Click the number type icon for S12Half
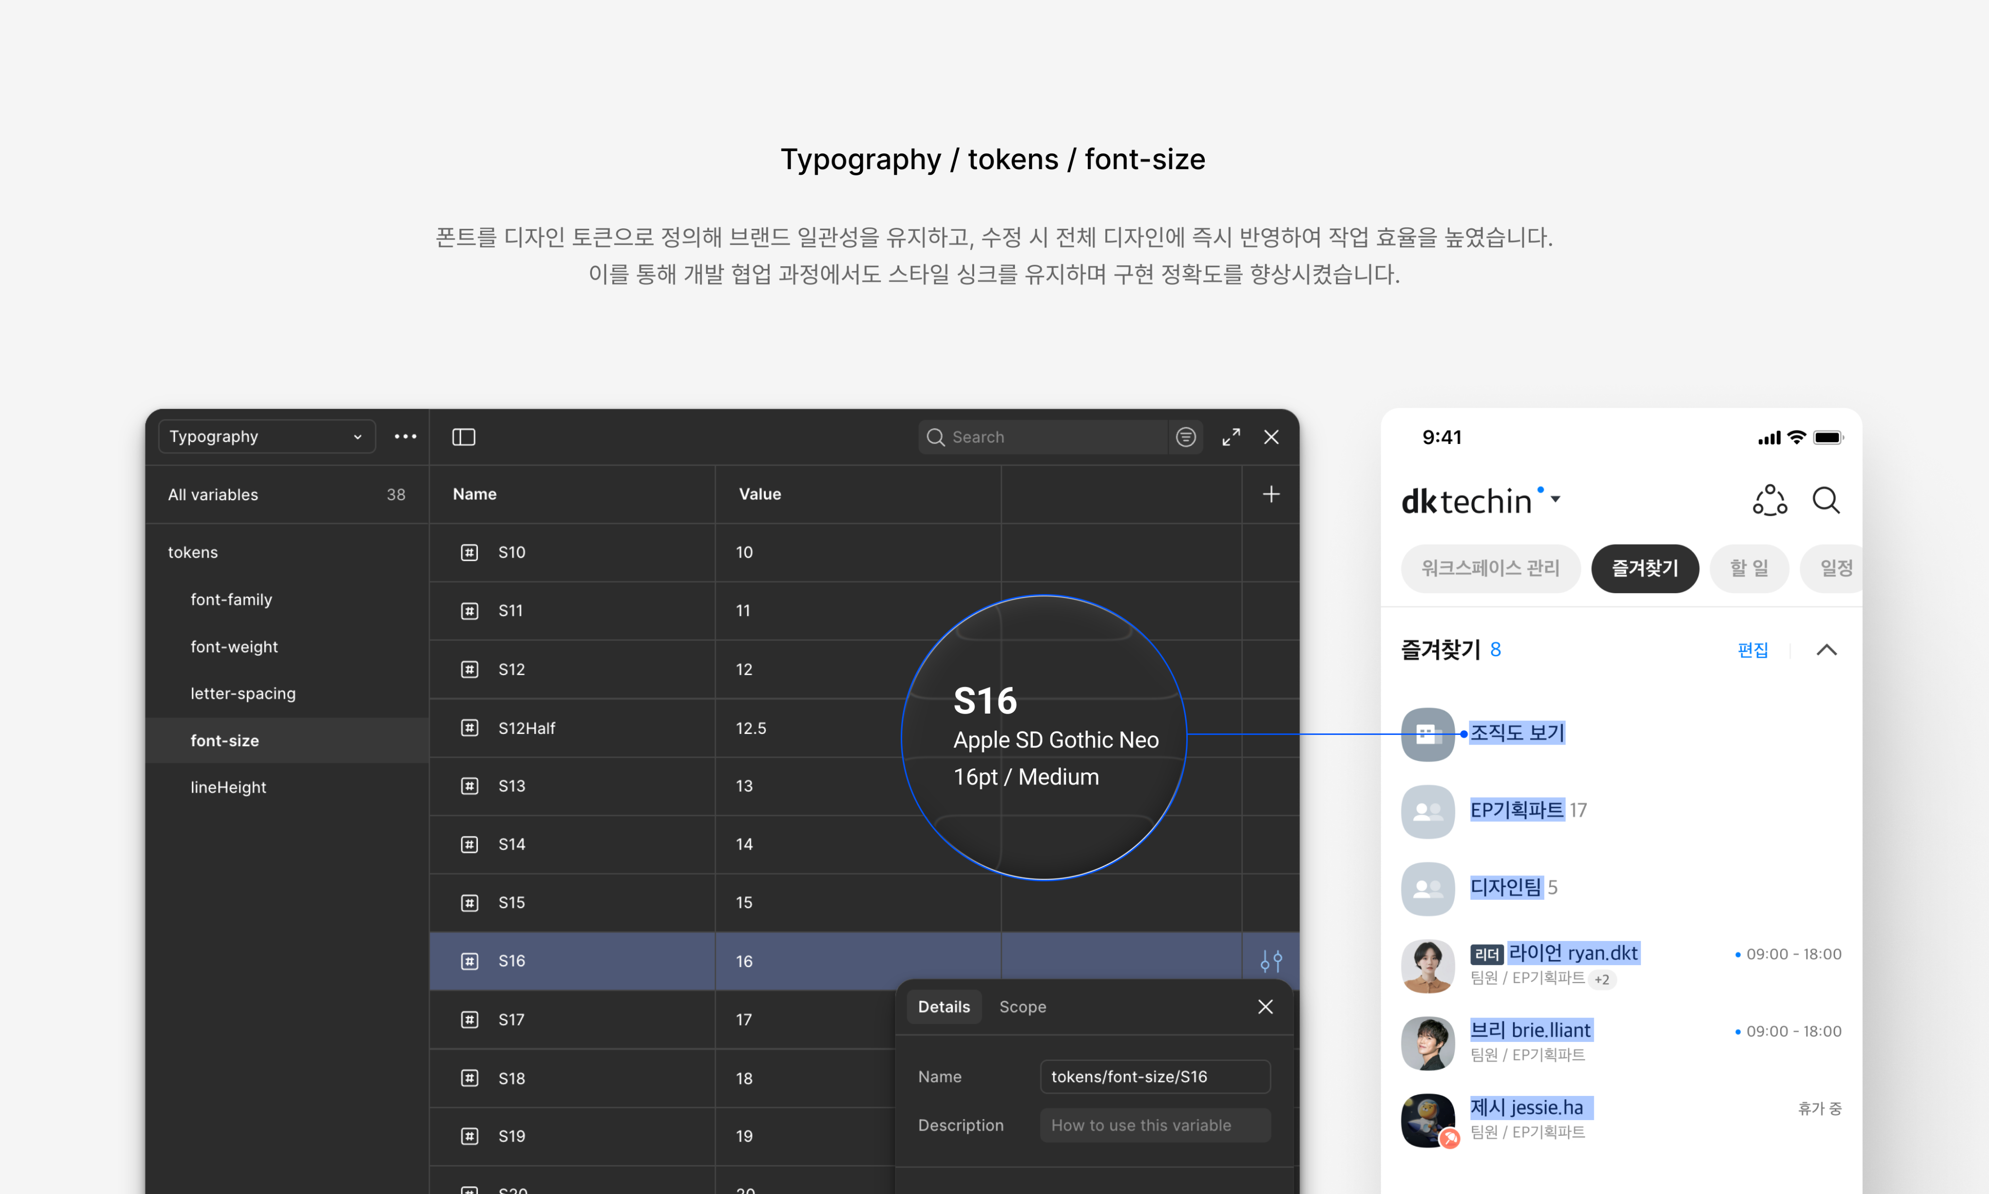The width and height of the screenshot is (1989, 1194). (470, 728)
